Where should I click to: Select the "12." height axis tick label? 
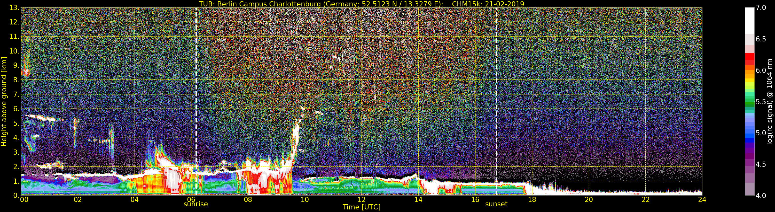click(14, 22)
